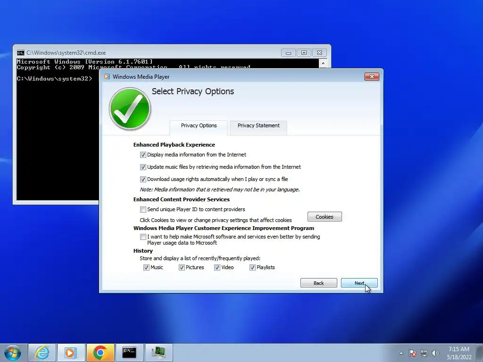
Task: Open the Action Center flag icon
Action: pos(413,353)
